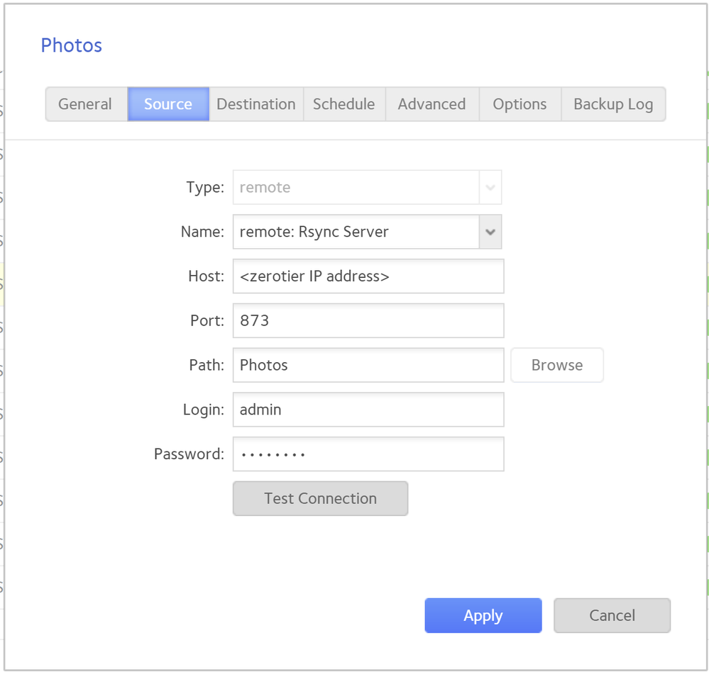Click the Port field containing 873
Viewport: 709px width, 674px height.
368,320
